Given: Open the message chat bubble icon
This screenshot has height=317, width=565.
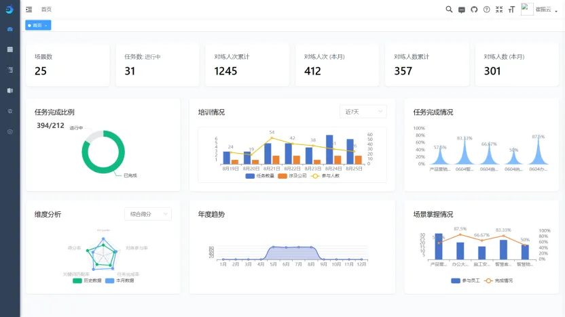Looking at the screenshot, I should [x=462, y=9].
